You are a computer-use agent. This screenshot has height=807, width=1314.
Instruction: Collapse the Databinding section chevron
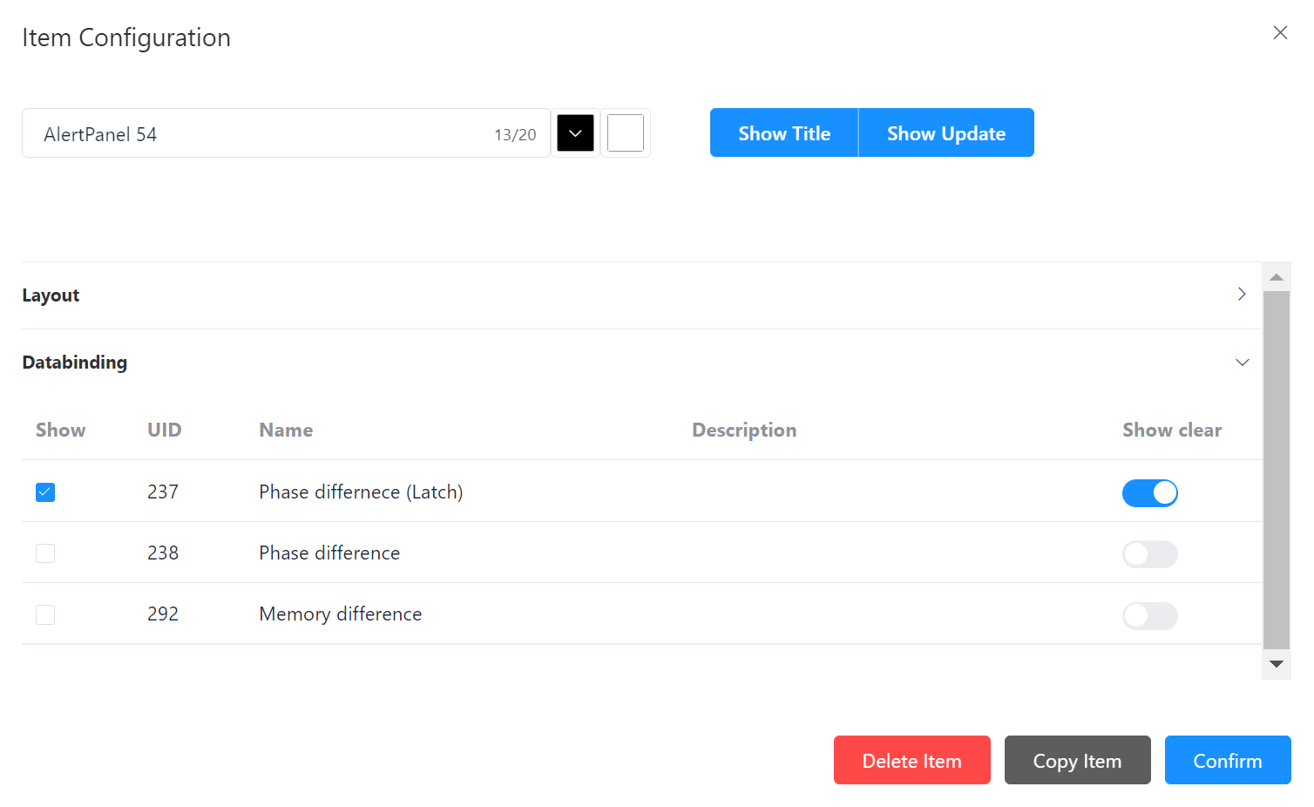(x=1242, y=363)
